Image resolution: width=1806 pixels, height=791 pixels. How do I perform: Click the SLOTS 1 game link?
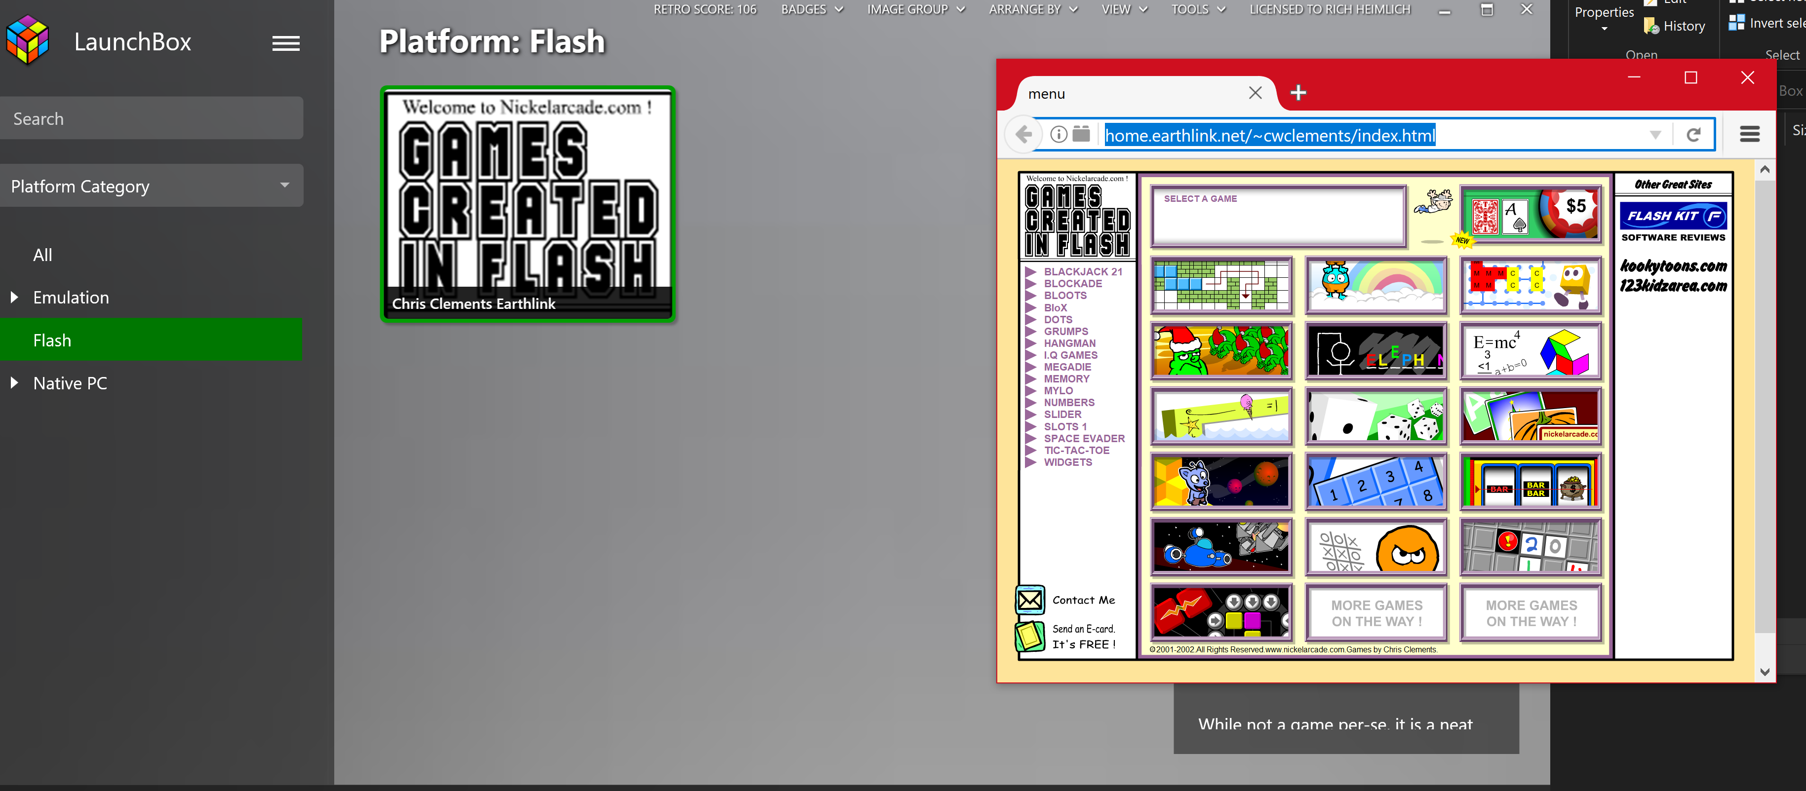coord(1065,426)
